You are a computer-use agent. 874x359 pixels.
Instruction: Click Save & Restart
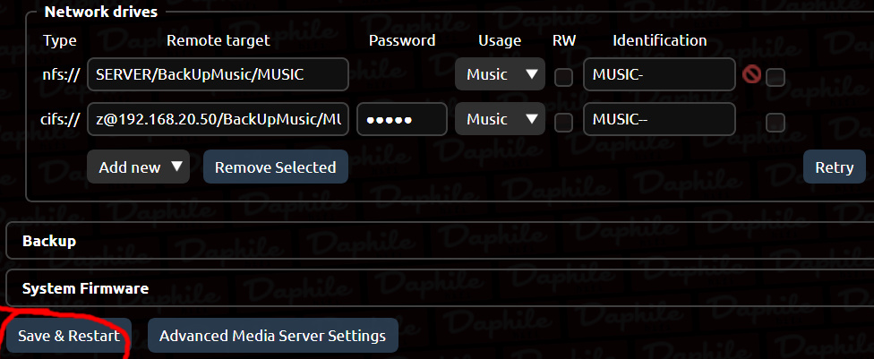pos(69,337)
